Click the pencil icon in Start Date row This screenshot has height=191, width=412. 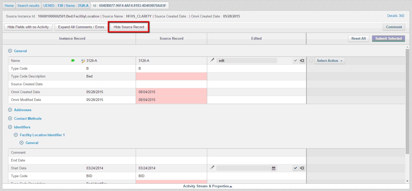(212, 168)
